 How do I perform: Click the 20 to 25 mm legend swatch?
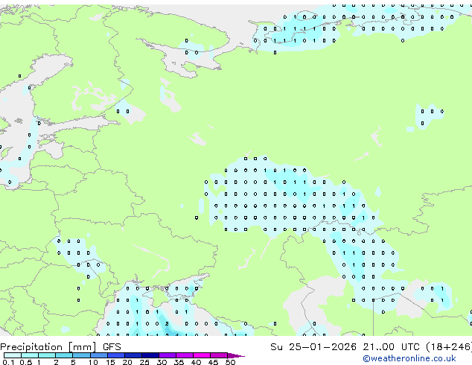pos(133,355)
